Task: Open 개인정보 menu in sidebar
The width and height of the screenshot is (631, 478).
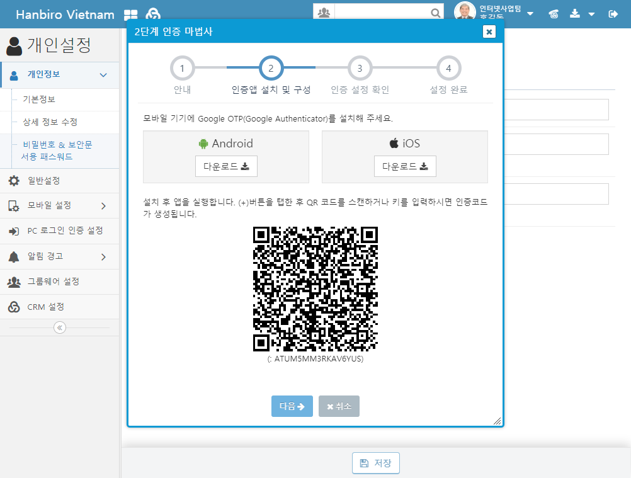Action: tap(60, 75)
